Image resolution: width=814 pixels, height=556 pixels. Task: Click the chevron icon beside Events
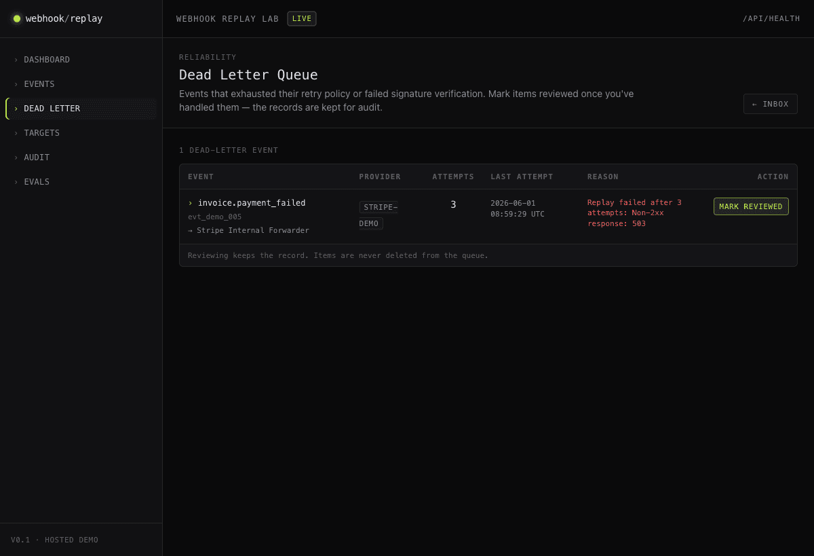point(16,84)
